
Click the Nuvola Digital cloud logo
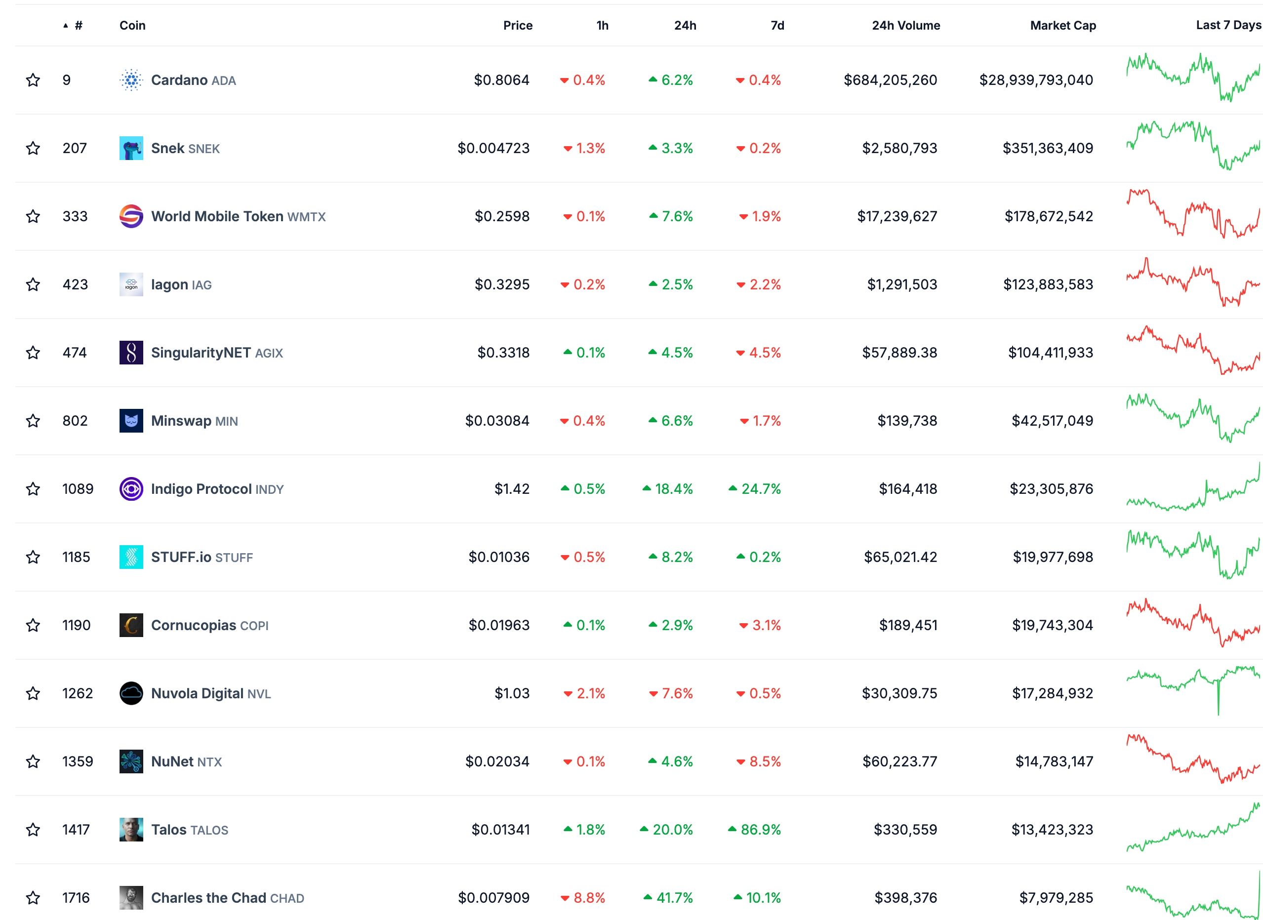[x=131, y=693]
